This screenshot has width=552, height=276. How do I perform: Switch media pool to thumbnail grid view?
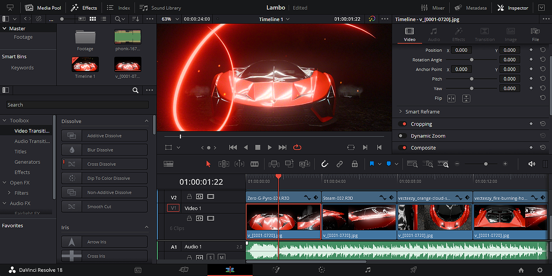point(93,19)
